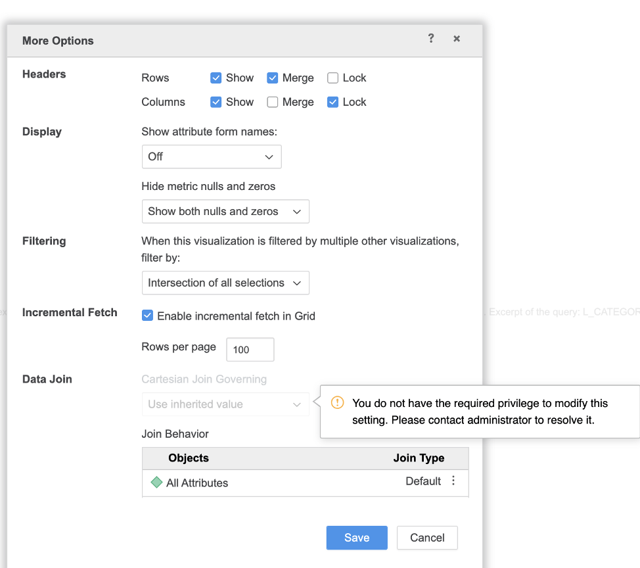This screenshot has width=640, height=568.
Task: Enable Lock for row headers
Action: (x=332, y=78)
